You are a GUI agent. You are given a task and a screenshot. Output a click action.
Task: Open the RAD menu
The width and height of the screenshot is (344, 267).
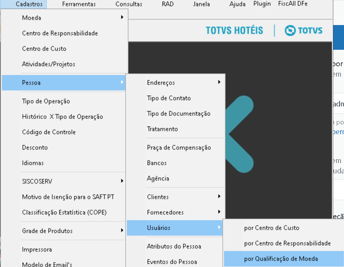[168, 4]
